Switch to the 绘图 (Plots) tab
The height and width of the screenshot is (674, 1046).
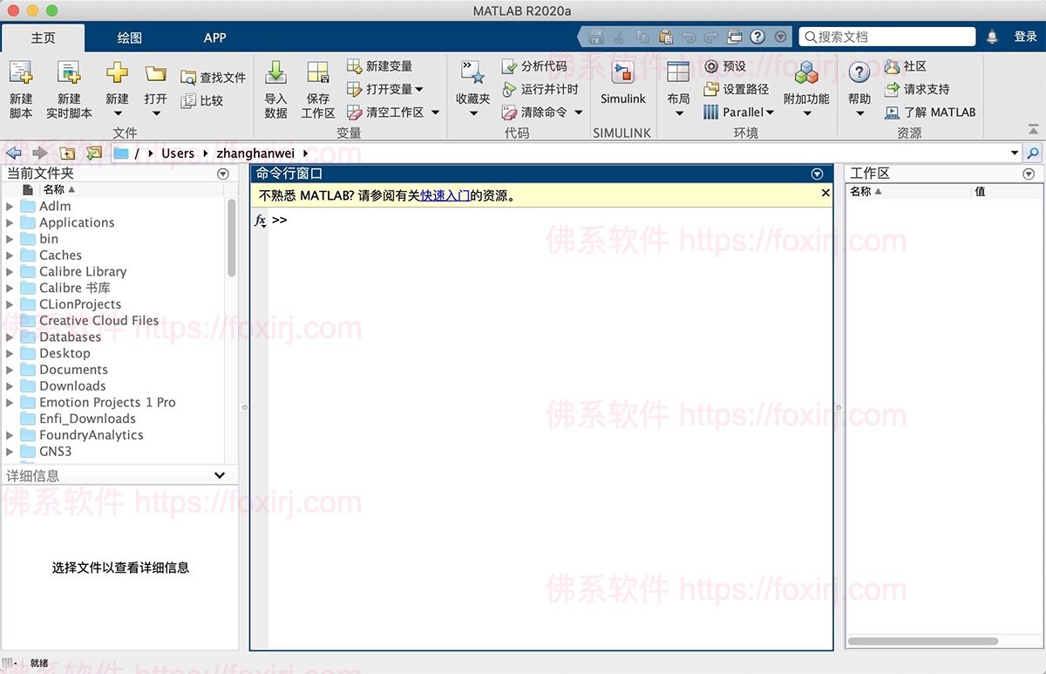(129, 37)
